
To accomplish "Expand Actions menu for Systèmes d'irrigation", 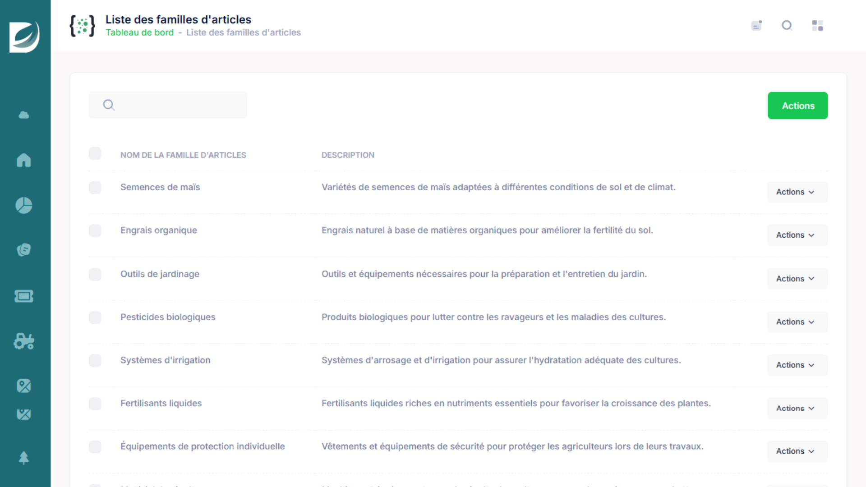I will [x=797, y=365].
